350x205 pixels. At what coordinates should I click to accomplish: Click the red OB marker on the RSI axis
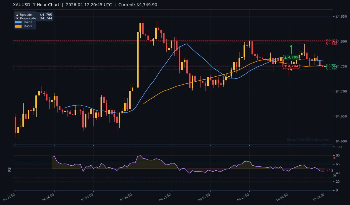(334, 158)
